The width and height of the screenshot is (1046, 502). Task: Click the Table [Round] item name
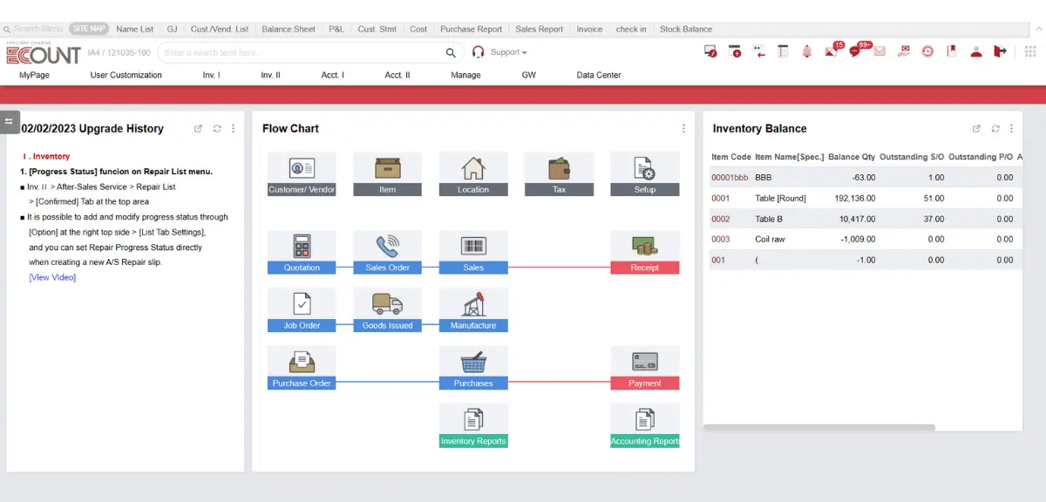(x=780, y=199)
